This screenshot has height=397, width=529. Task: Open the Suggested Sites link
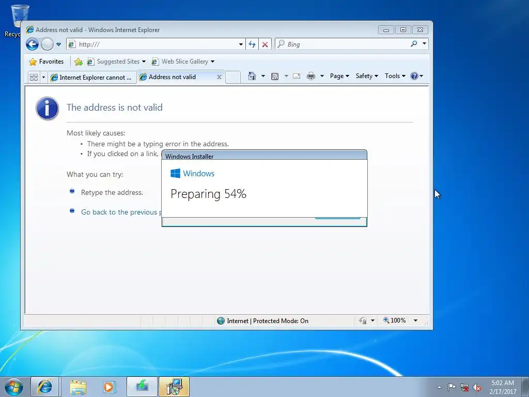(x=116, y=62)
